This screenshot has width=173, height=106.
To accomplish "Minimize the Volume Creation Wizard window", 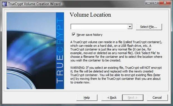I will pyautogui.click(x=149, y=3).
